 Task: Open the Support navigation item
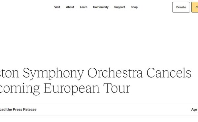tap(119, 7)
